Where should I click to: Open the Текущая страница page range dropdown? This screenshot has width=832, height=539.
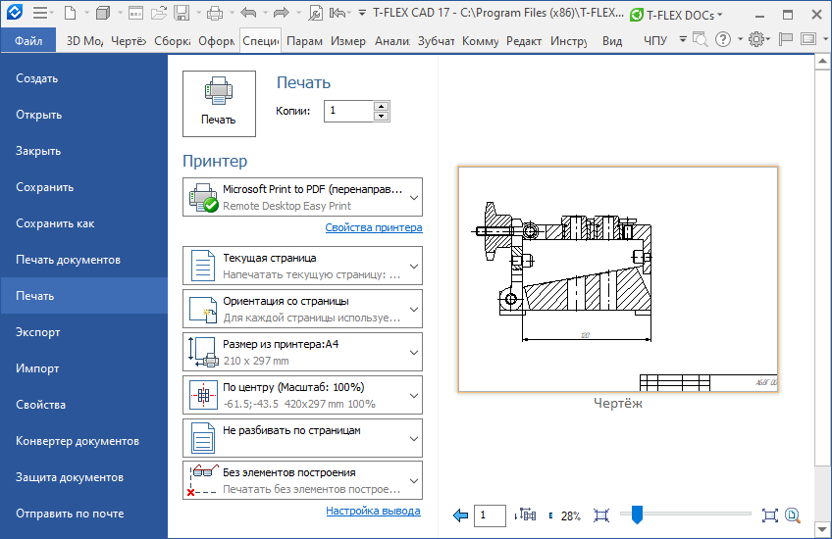[414, 266]
